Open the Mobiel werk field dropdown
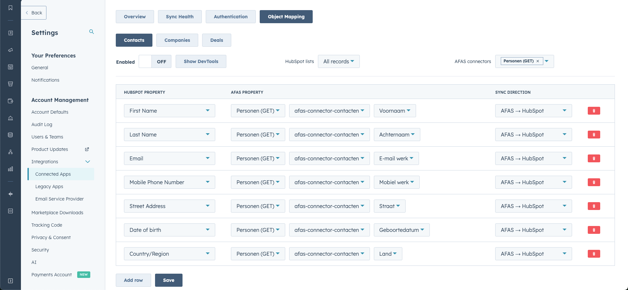This screenshot has height=290, width=628. tap(396, 182)
